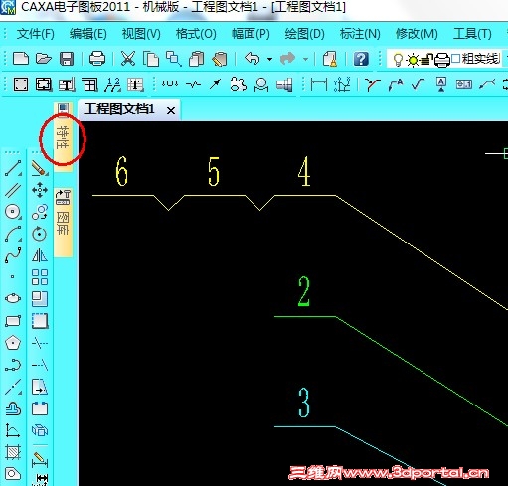Toggle the layer freeze sun icon
Screen dimensions: 508x486
(x=413, y=60)
